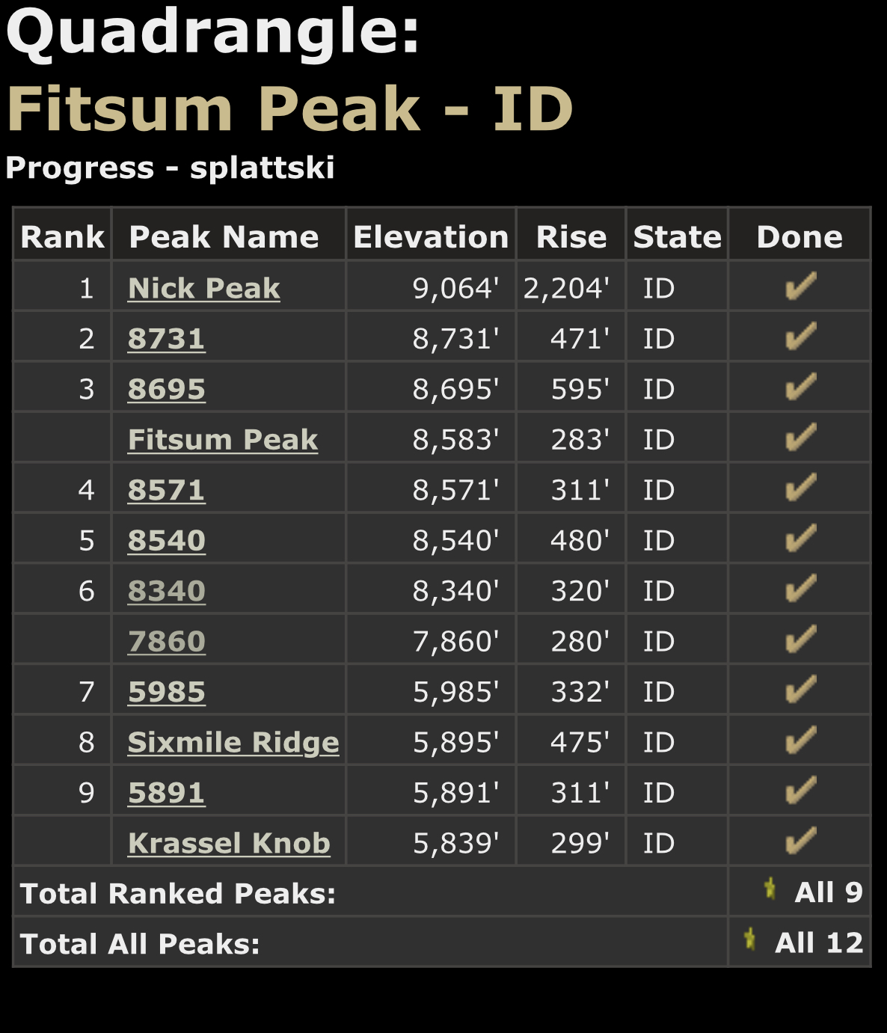Open peak 8540 link
Image resolution: width=887 pixels, height=1033 pixels.
[166, 540]
